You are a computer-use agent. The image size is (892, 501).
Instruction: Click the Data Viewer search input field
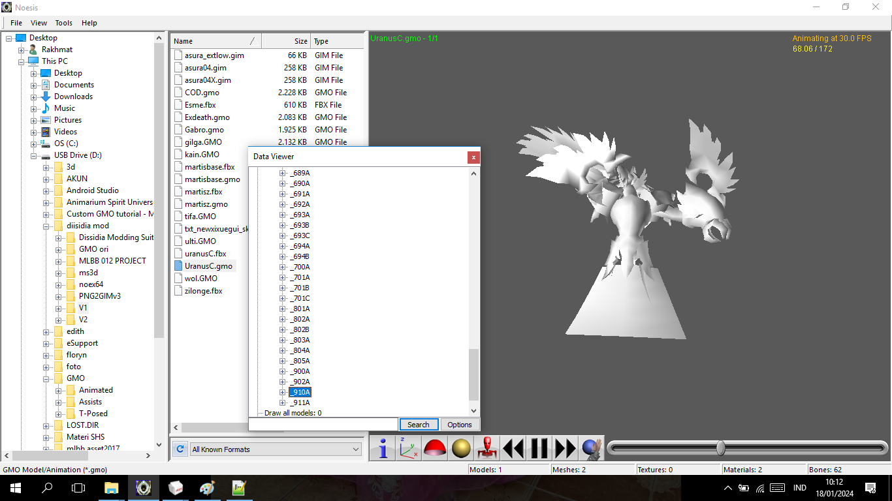pos(324,425)
